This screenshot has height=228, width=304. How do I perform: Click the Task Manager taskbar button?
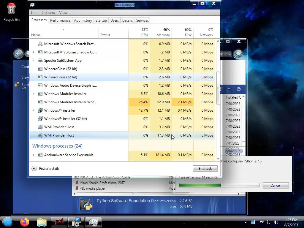click(94, 222)
